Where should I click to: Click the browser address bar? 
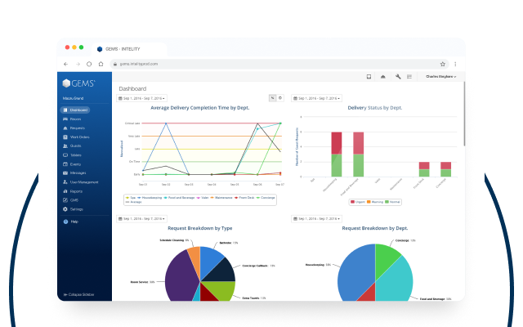(x=275, y=64)
